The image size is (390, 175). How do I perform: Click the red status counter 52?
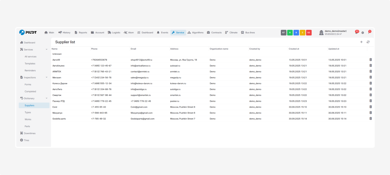tap(308, 33)
